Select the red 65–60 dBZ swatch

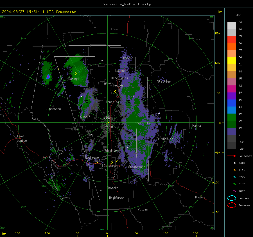tap(232, 40)
